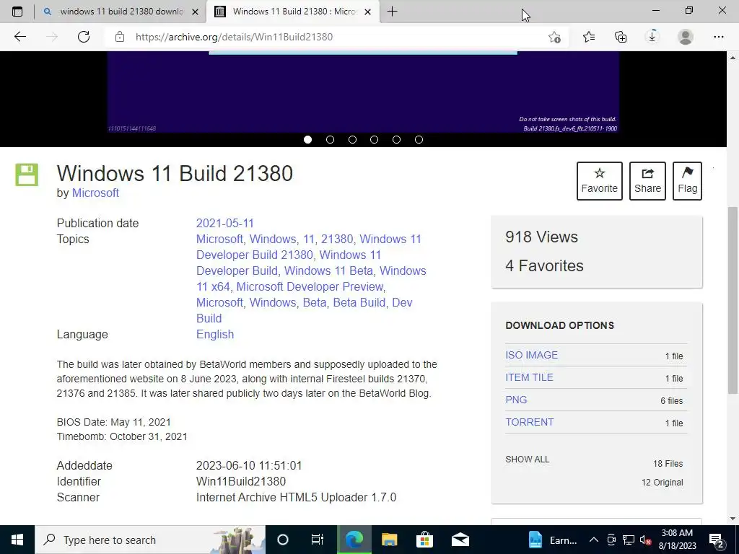Click the Favorite star button

(600, 181)
